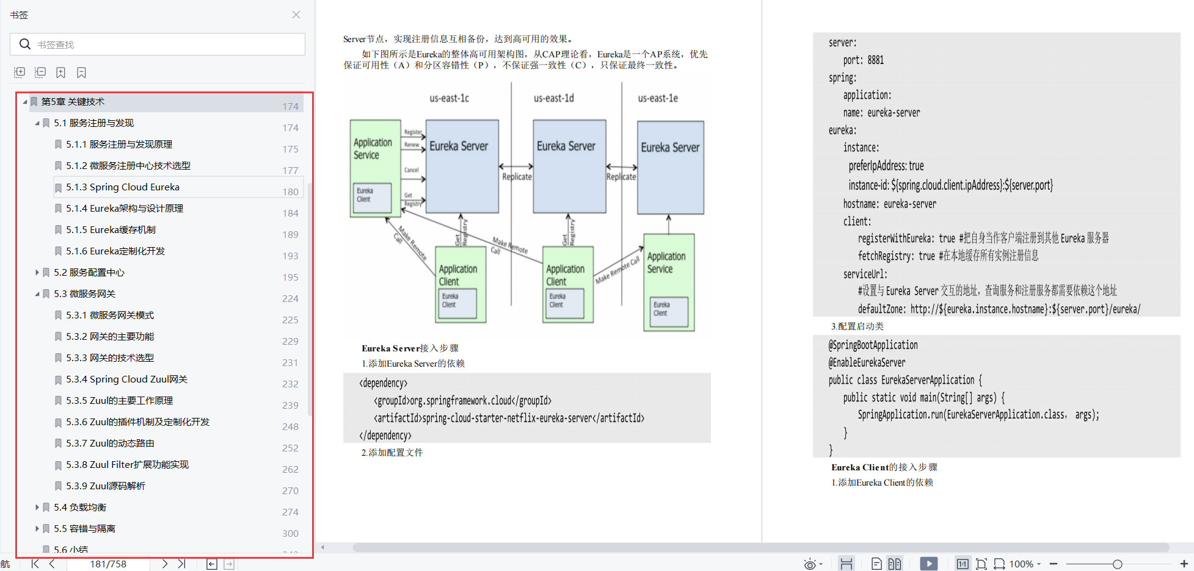The height and width of the screenshot is (571, 1194).
Task: Click the page number field 181/758
Action: (108, 564)
